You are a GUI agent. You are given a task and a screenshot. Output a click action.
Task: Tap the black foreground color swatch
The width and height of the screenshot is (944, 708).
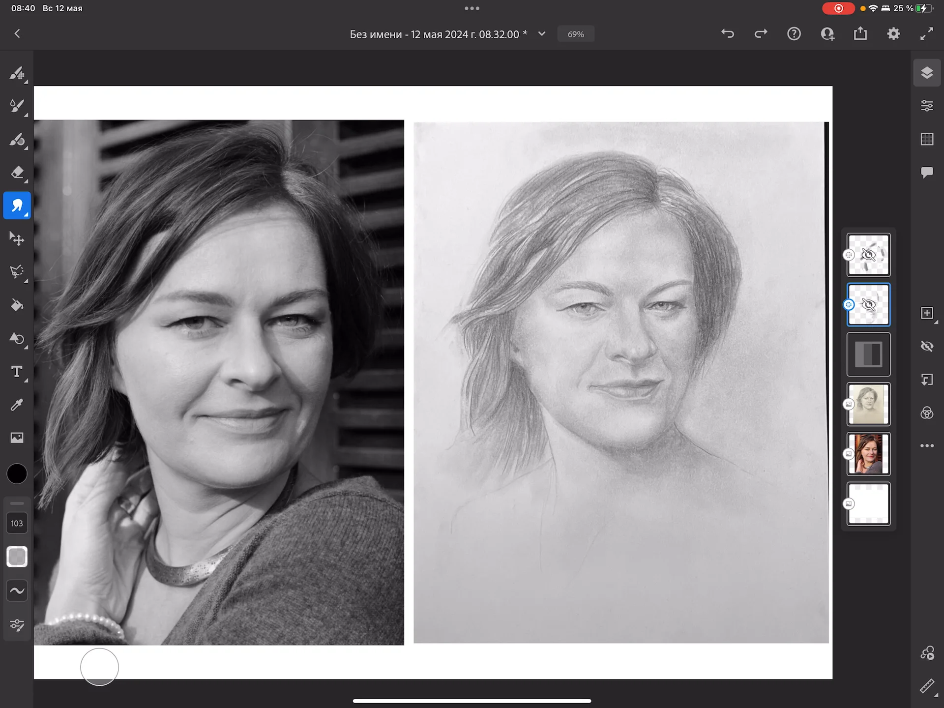click(17, 473)
